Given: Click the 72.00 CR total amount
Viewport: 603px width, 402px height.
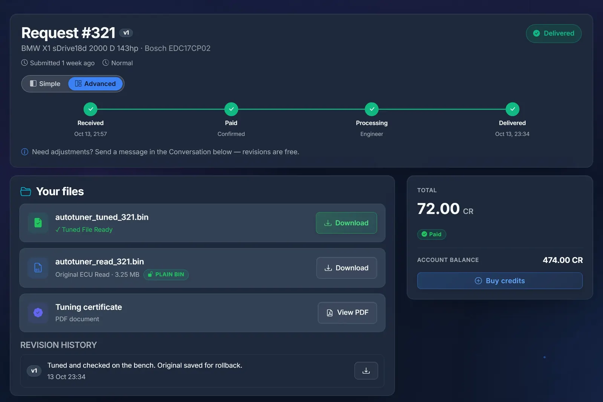Looking at the screenshot, I should pos(445,209).
